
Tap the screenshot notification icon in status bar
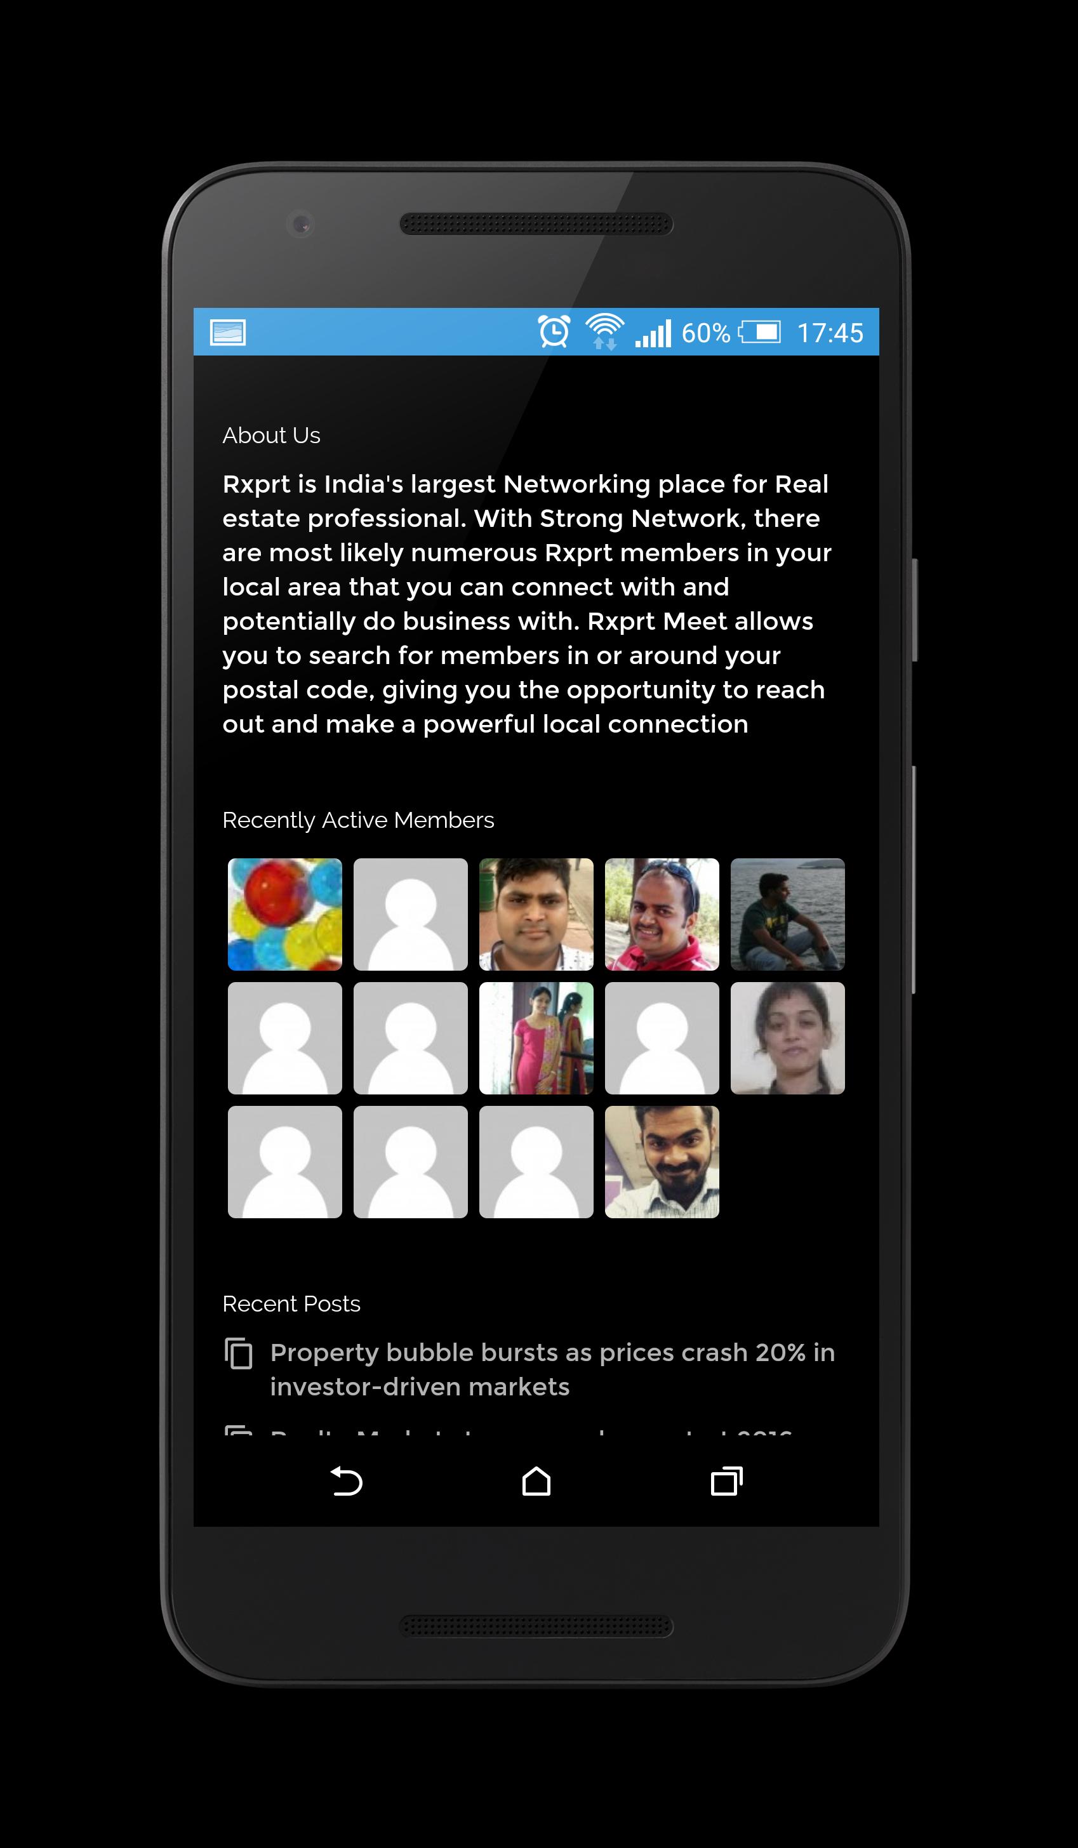coord(228,332)
